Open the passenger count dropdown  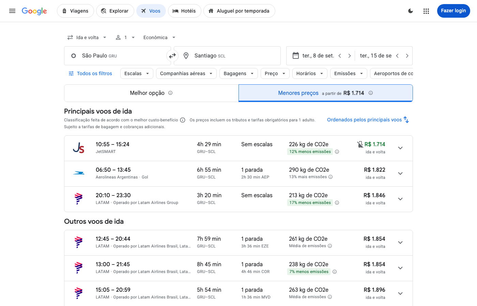[x=125, y=37]
